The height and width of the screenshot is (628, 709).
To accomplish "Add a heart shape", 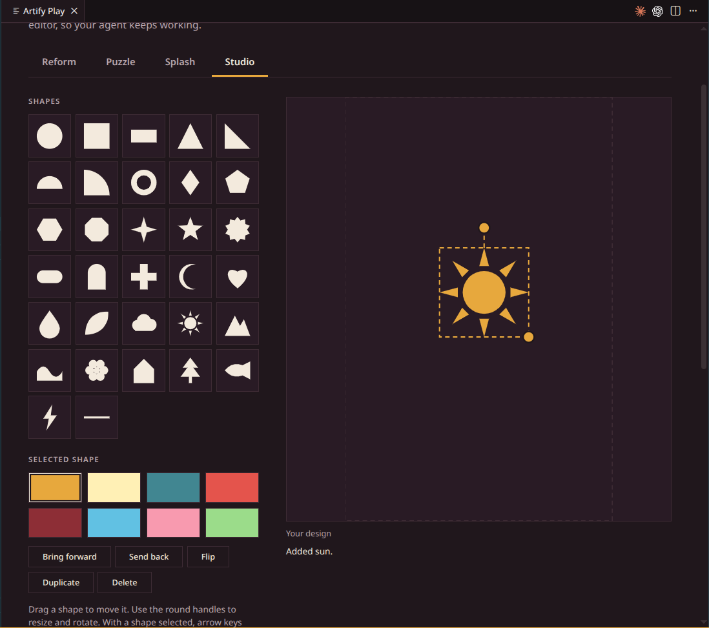I will pos(238,276).
